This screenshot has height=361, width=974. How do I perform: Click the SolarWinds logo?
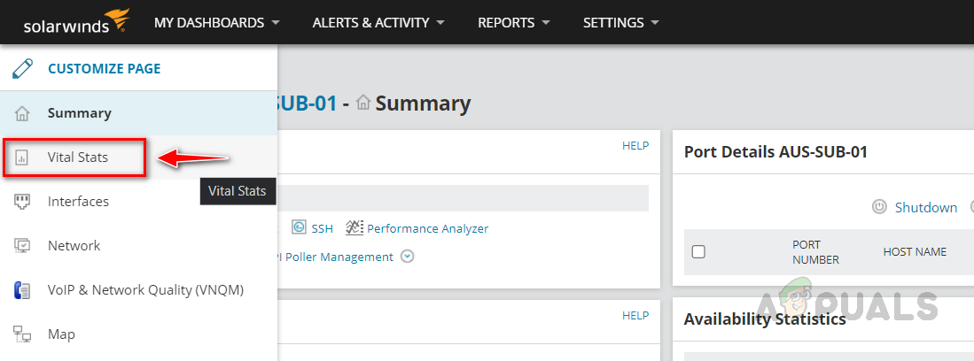point(65,22)
